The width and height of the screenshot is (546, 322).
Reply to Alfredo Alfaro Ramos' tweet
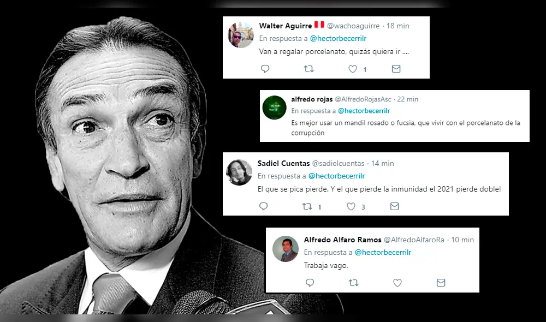coord(310,282)
